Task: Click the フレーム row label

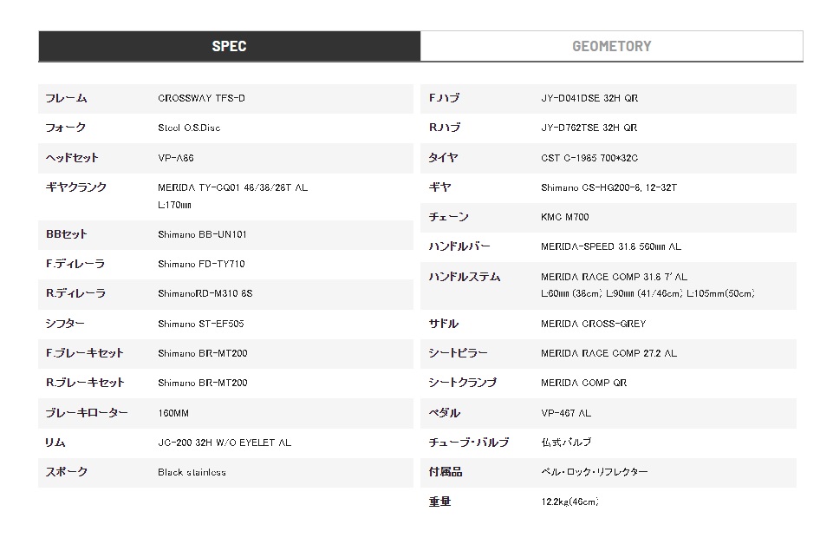Action: click(x=67, y=98)
